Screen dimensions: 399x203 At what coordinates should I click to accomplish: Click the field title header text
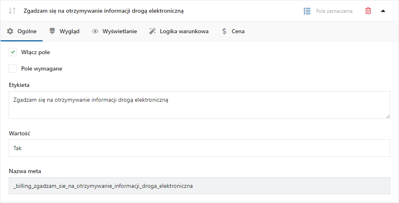104,11
